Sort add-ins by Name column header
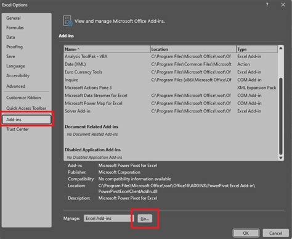Viewport: 292px width, 239px height. [107, 49]
